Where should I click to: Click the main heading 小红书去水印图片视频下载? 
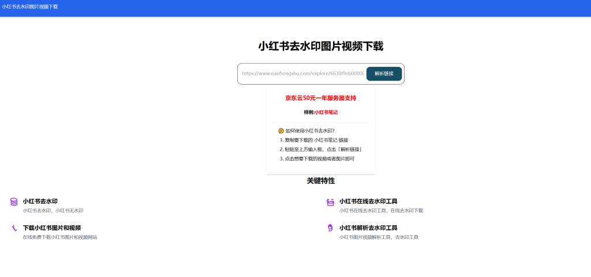(321, 46)
